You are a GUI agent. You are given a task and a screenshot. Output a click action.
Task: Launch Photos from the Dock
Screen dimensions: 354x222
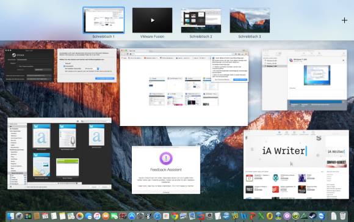80,216
